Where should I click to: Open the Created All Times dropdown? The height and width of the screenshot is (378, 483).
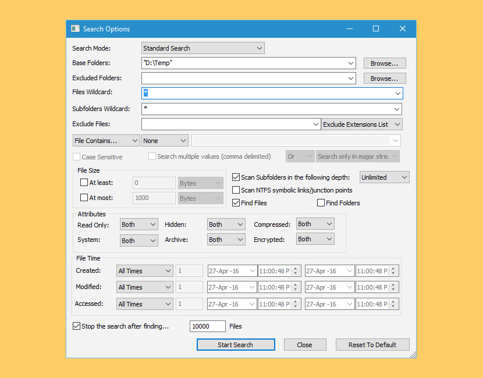coord(144,270)
